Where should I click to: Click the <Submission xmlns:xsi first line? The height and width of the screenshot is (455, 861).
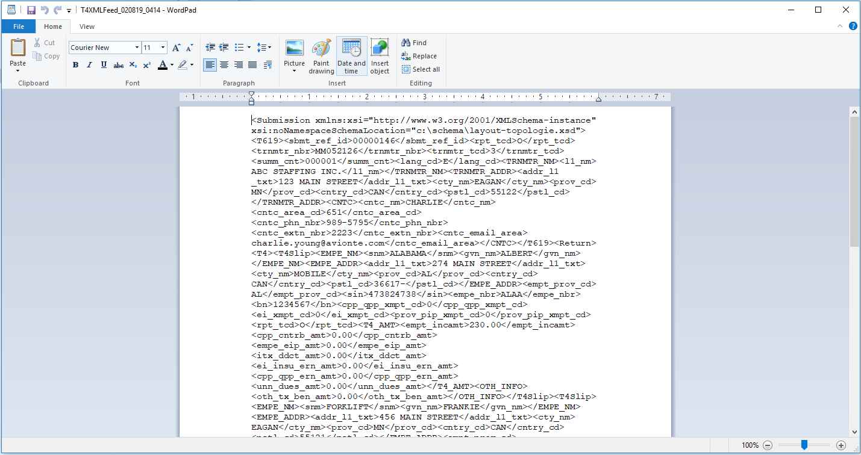tap(424, 120)
